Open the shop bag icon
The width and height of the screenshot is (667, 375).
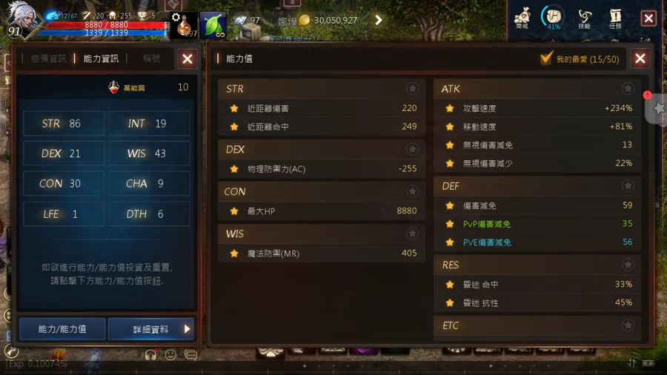522,18
